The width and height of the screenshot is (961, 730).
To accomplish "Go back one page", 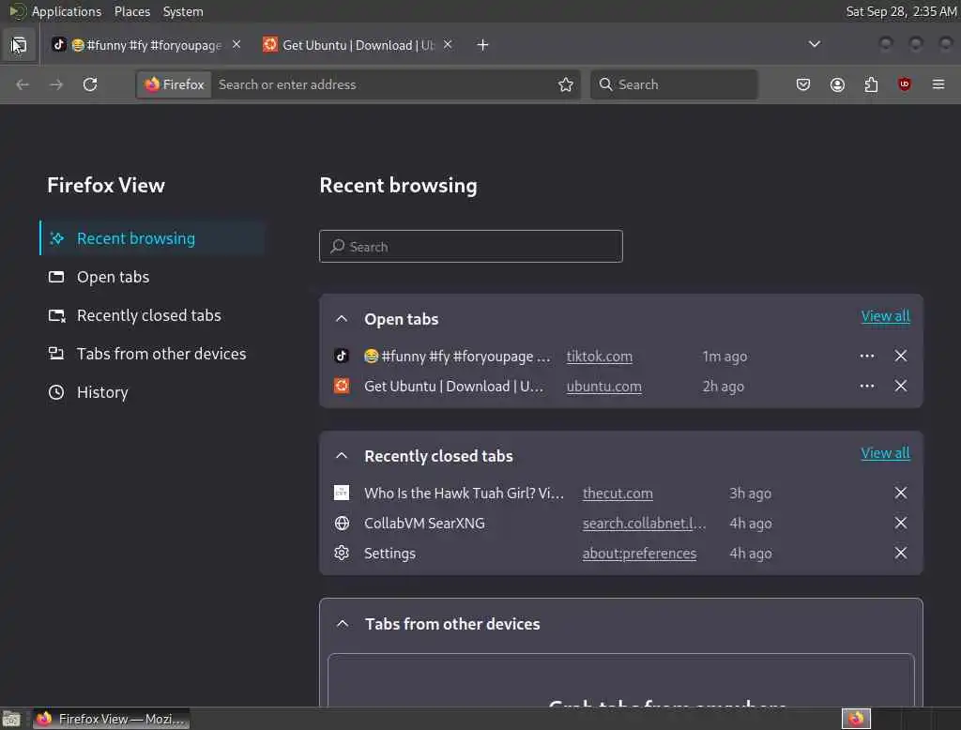I will pos(23,84).
